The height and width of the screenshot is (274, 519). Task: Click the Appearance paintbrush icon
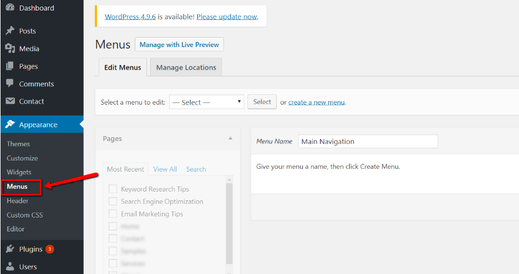pos(10,124)
